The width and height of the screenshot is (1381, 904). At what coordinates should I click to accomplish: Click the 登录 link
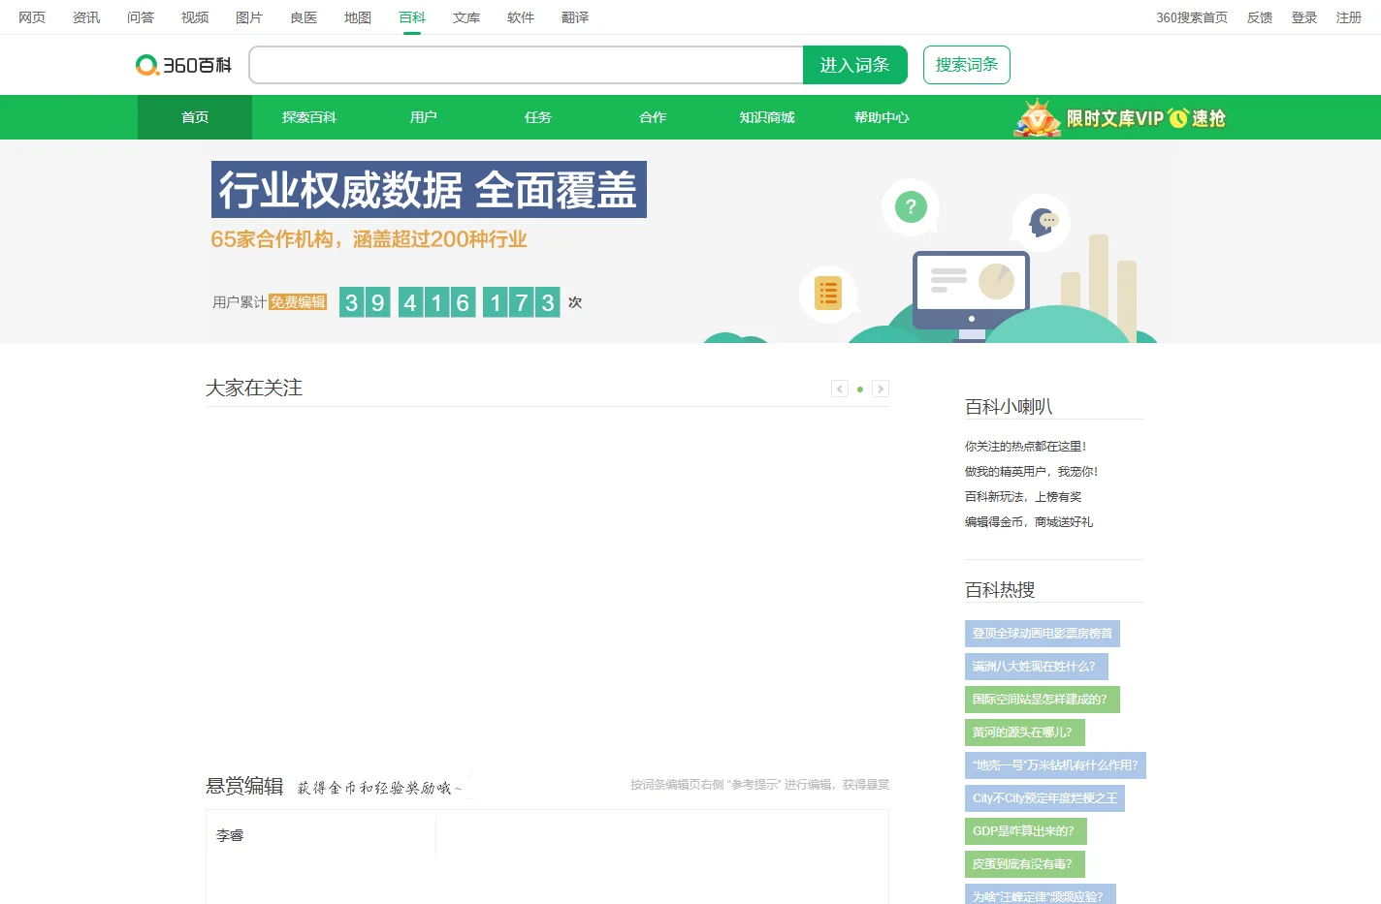(1304, 17)
